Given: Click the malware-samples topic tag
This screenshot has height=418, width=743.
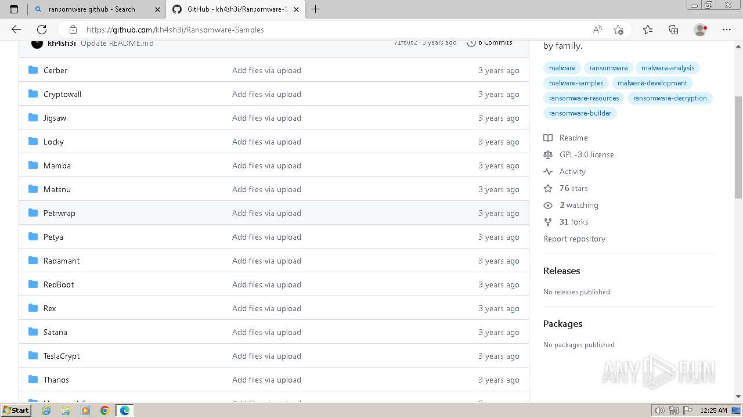Looking at the screenshot, I should click(576, 83).
